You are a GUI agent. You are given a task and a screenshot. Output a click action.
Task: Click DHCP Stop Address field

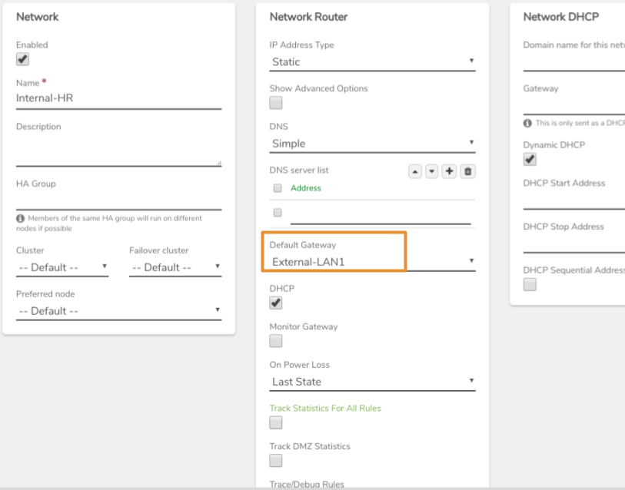pos(574,243)
